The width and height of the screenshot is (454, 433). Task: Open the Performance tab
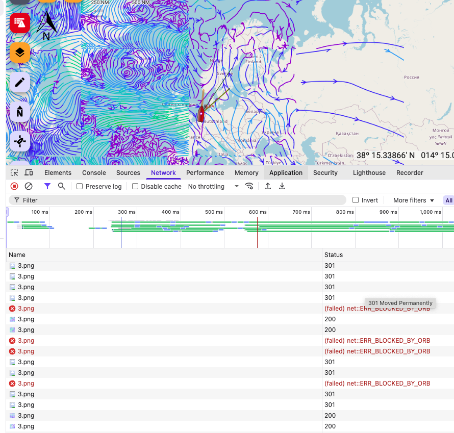[x=205, y=173]
